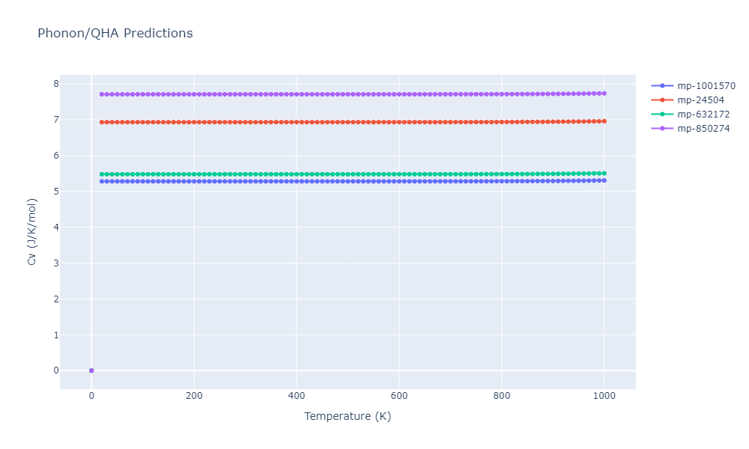Click the 1000 tick label on x-axis

coord(604,396)
